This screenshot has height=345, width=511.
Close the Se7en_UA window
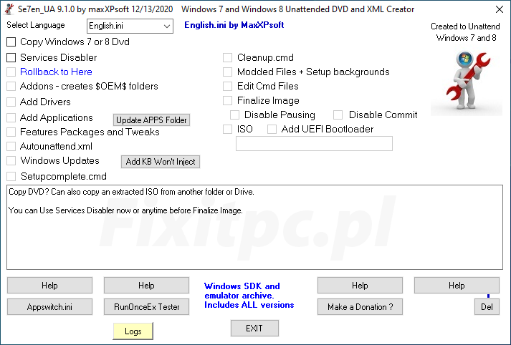(x=500, y=9)
